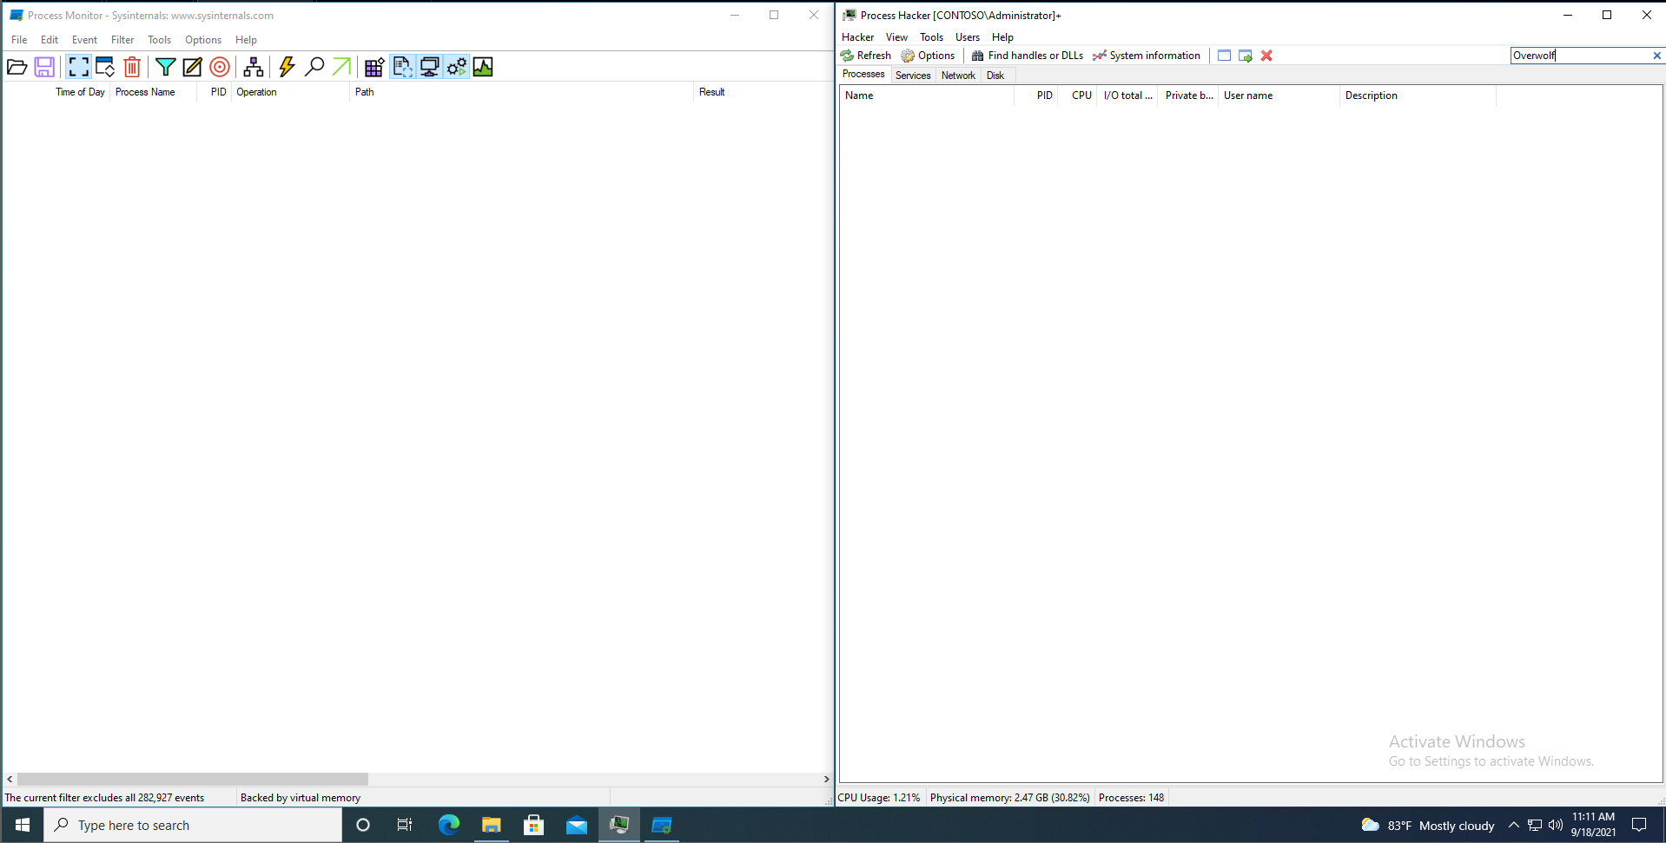Open Help menu in Process Monitor
1666x843 pixels.
click(246, 40)
